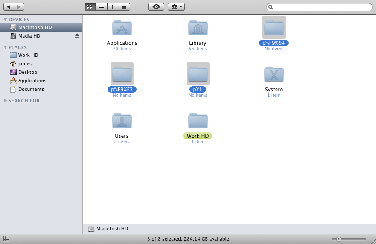Open Documents in the sidebar
Image resolution: width=376 pixels, height=244 pixels.
pos(41,89)
